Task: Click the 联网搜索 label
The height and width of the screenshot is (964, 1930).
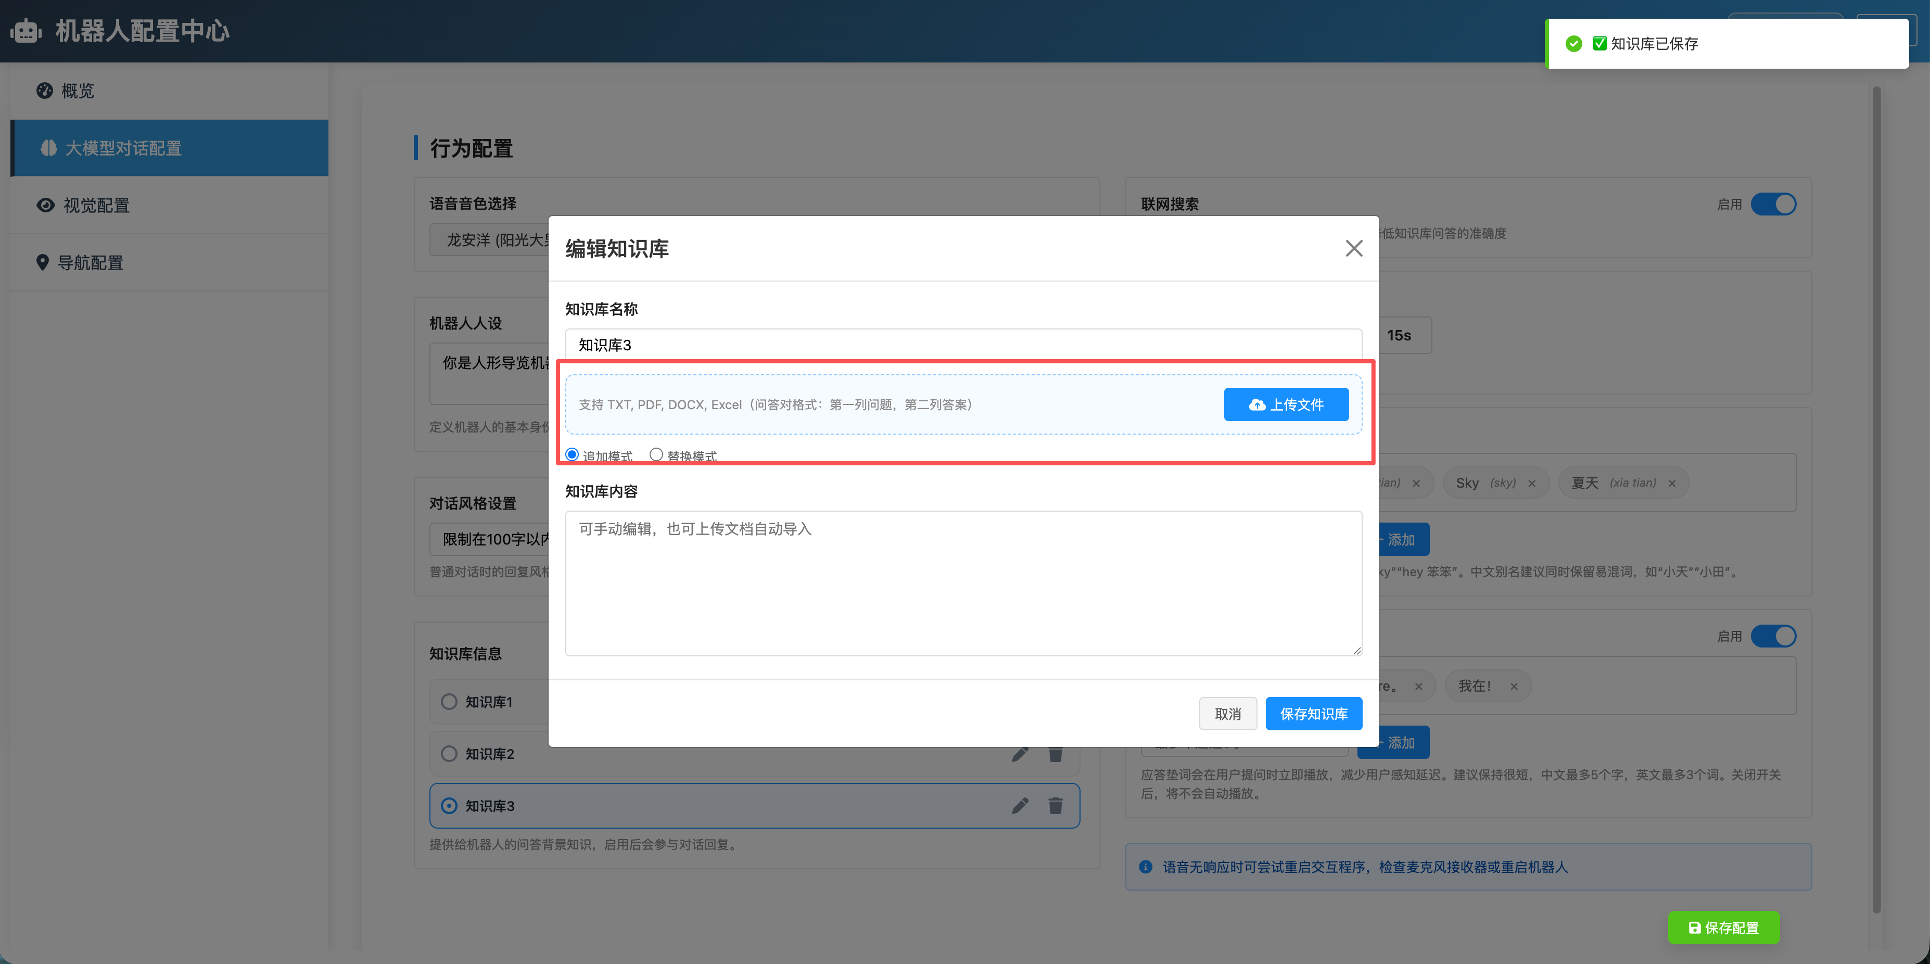Action: pos(1170,205)
